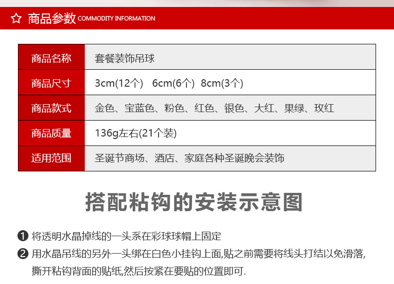This screenshot has width=394, height=284.
Task: Select the 套餐装饰吊球 value cell
Action: (230, 57)
